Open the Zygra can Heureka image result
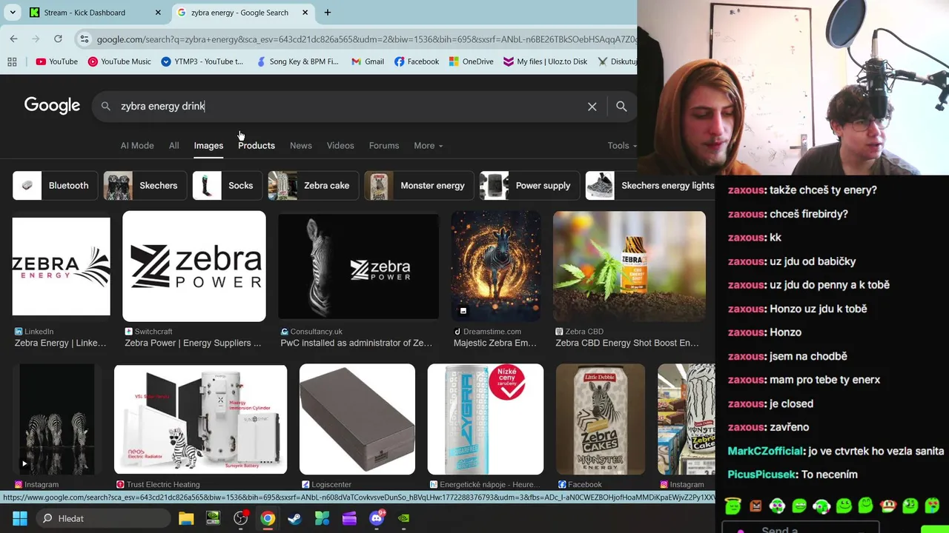The image size is (949, 533). [486, 419]
